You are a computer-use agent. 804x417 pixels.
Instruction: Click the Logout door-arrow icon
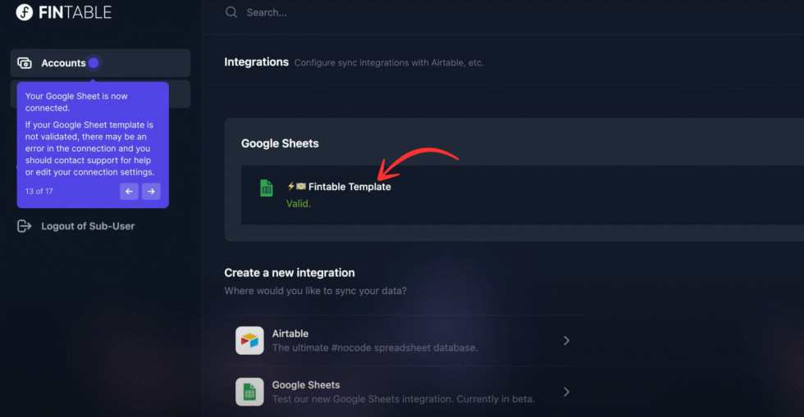[x=25, y=226]
